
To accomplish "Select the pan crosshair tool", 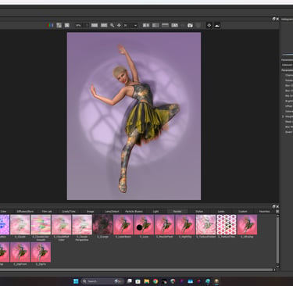I will [119, 25].
